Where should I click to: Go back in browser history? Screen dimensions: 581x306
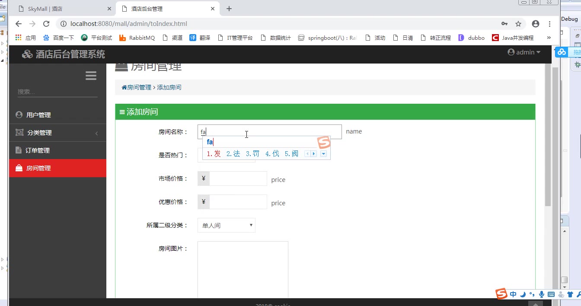18,24
